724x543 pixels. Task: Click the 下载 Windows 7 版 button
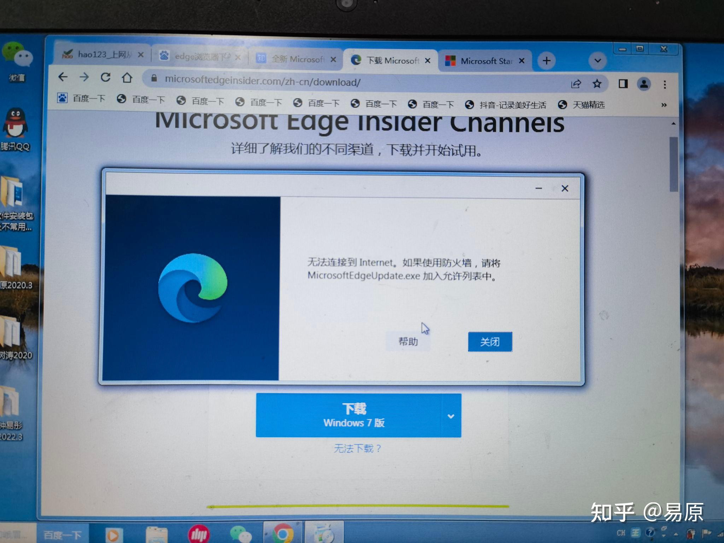click(x=349, y=415)
